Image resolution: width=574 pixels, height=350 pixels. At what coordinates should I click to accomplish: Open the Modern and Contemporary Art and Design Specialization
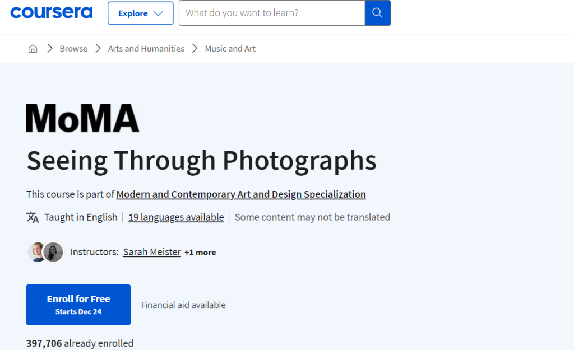[x=241, y=194]
